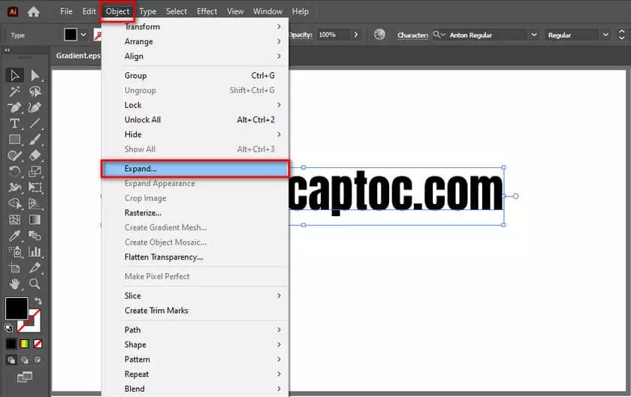Click the Home icon in top bar

click(x=34, y=11)
